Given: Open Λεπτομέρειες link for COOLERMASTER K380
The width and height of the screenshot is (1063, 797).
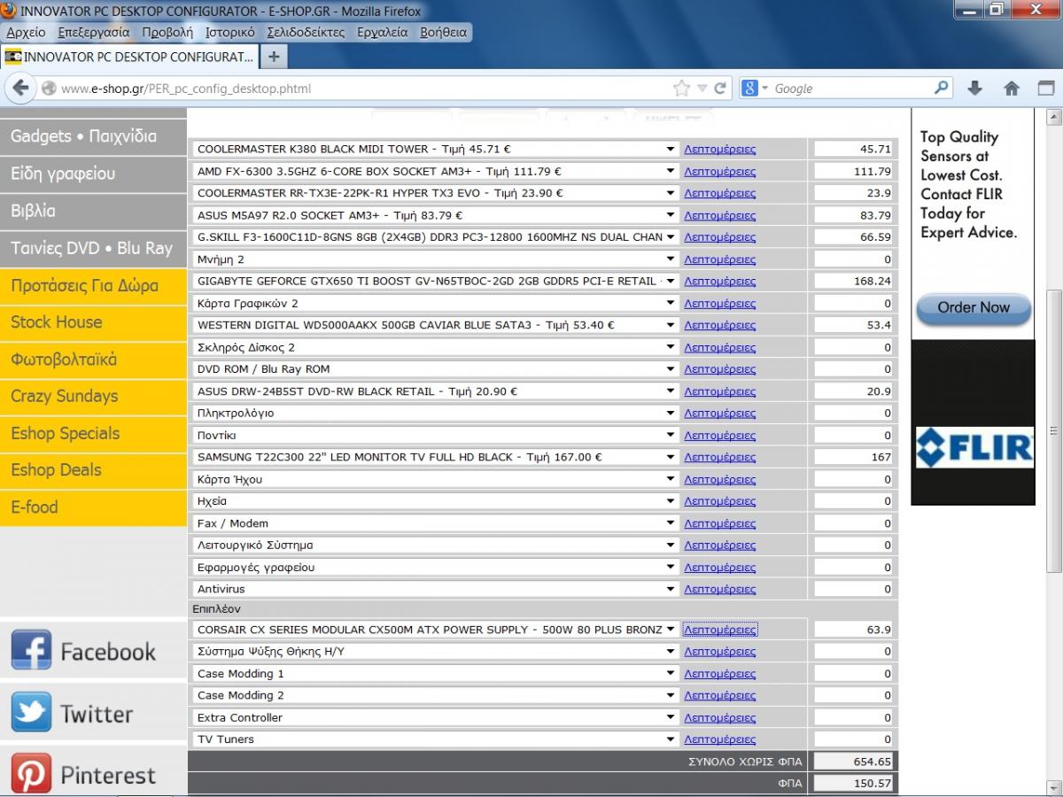Looking at the screenshot, I should (719, 150).
